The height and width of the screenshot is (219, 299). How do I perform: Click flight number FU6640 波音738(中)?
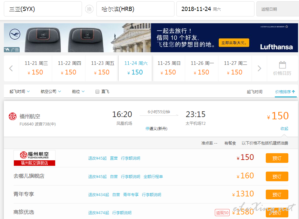(x=37, y=124)
